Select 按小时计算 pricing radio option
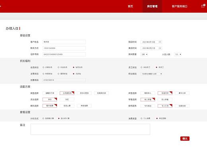The width and height of the screenshot is (207, 155). point(64,118)
